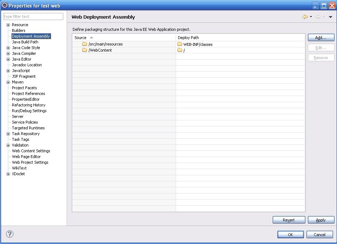Screen dimensions: 337x244
Task: Open the view menu triangle in header
Action: tap(331, 17)
